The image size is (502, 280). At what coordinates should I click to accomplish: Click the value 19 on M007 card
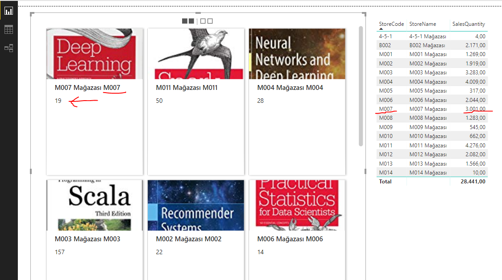[58, 101]
